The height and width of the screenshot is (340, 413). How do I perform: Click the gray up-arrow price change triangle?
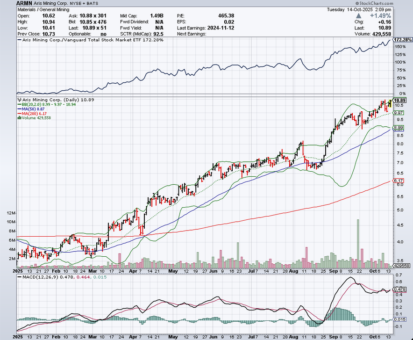(x=359, y=16)
